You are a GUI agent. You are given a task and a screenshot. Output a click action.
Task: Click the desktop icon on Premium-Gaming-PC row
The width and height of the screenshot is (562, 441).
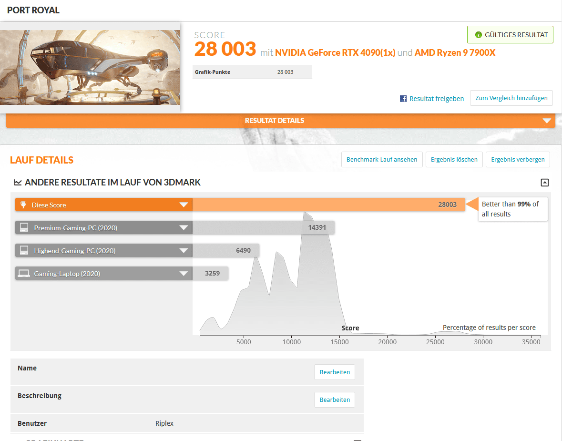pos(24,228)
